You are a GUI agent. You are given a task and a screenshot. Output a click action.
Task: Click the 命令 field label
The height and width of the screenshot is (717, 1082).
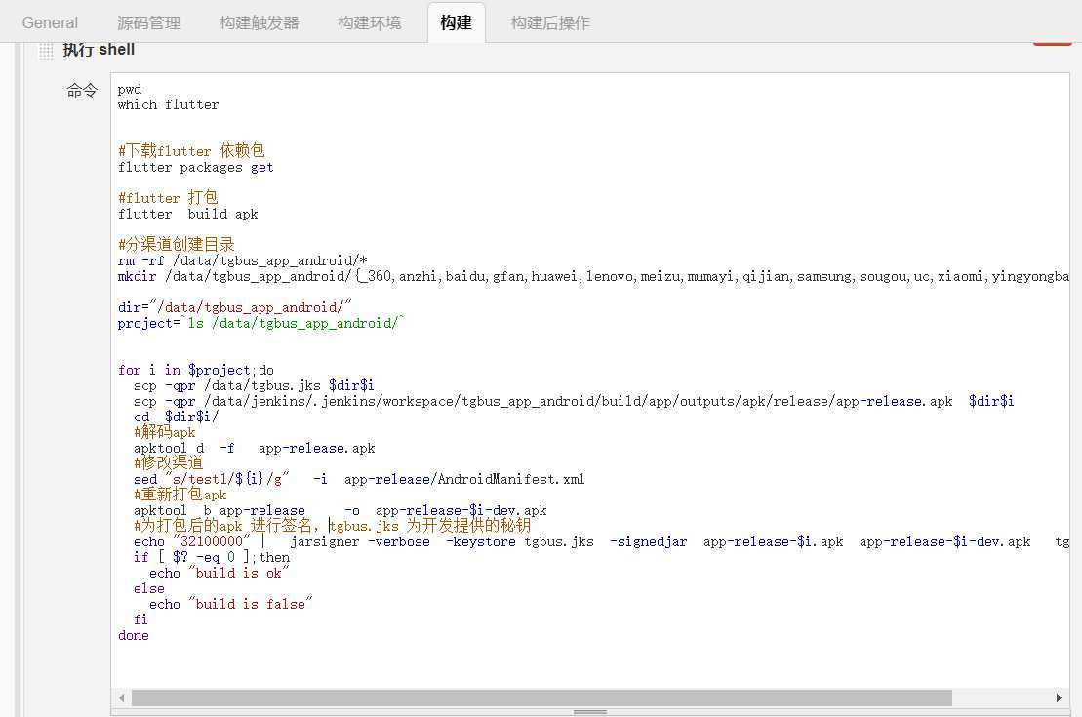click(x=81, y=91)
